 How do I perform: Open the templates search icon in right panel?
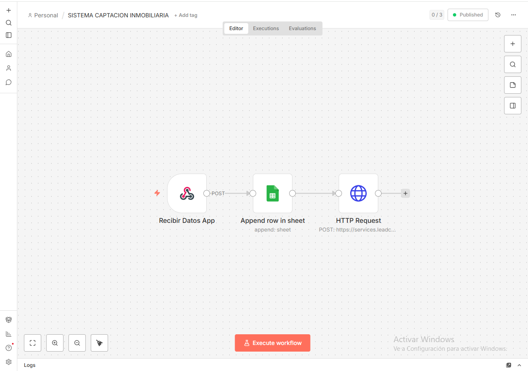[512, 64]
